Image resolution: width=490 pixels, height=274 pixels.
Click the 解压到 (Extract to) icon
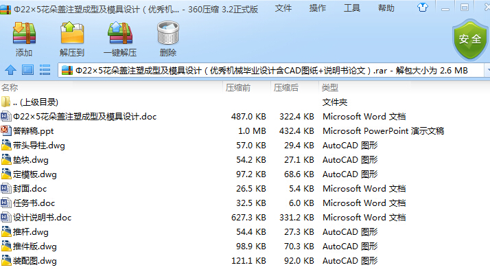(x=72, y=32)
